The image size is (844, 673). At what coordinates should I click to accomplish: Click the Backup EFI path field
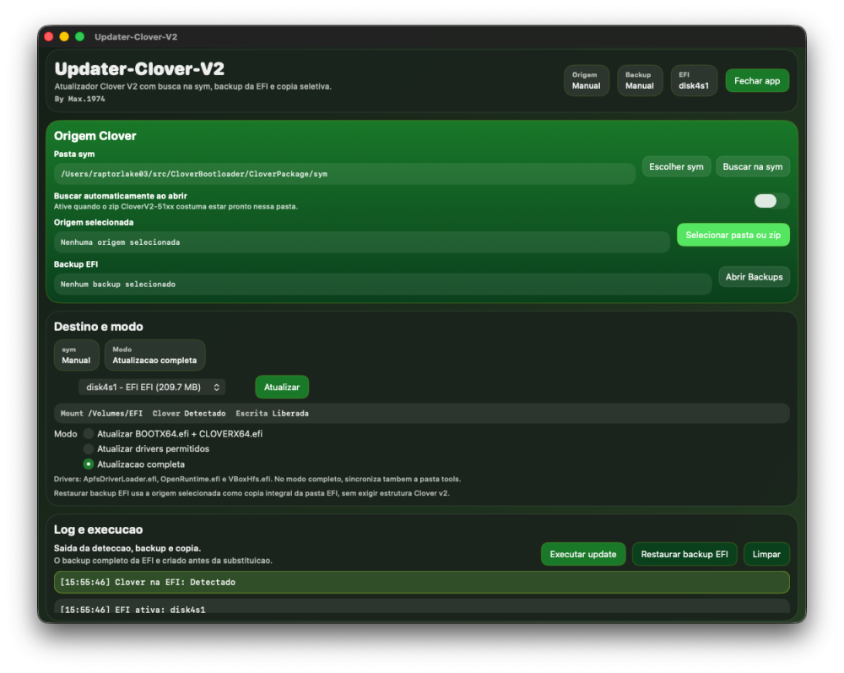382,285
